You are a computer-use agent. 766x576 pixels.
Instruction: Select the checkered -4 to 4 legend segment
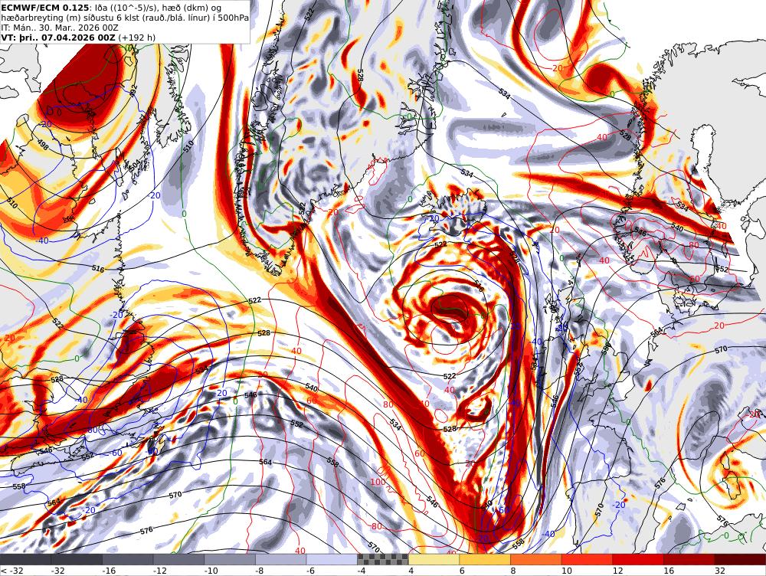pos(383,560)
